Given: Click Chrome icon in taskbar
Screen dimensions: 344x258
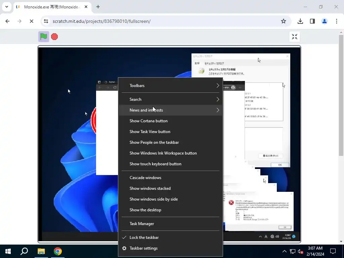Looking at the screenshot, I should pyautogui.click(x=58, y=251).
